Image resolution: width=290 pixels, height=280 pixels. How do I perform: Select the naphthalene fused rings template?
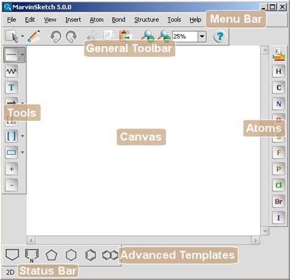(x=110, y=255)
